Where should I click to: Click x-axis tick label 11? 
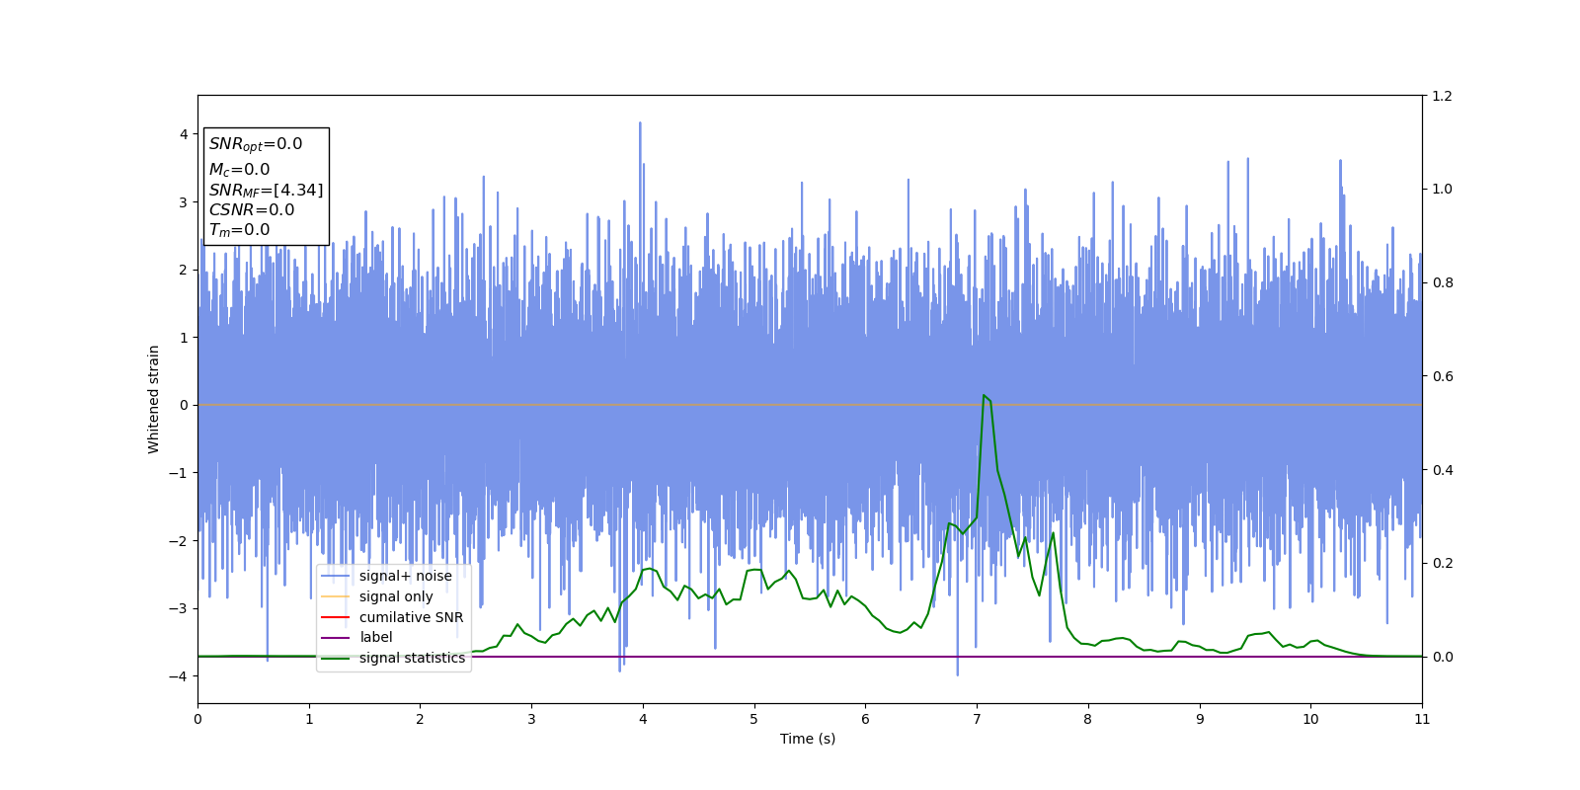1422,719
